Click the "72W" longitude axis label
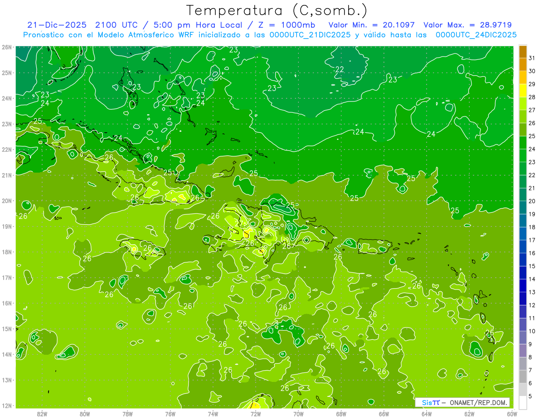Viewport: 544px width, 420px height. (x=256, y=414)
